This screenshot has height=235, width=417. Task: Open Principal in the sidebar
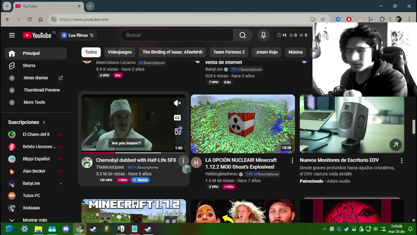tap(36, 53)
